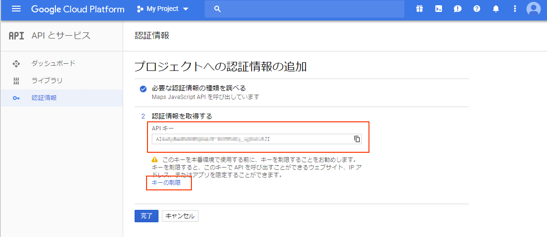Focus the top search field
The width and height of the screenshot is (547, 237).
tap(304, 9)
